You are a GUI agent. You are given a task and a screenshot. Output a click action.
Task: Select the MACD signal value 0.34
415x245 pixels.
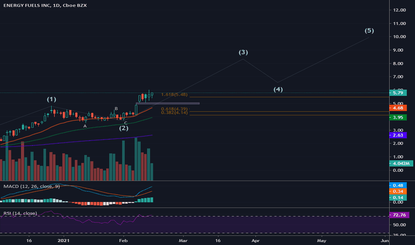398,192
